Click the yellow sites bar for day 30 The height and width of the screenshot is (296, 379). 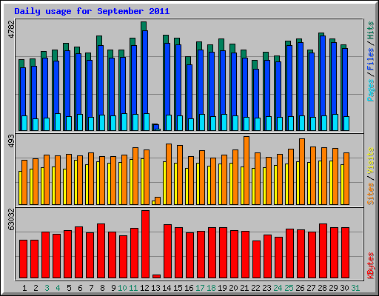(x=342, y=184)
